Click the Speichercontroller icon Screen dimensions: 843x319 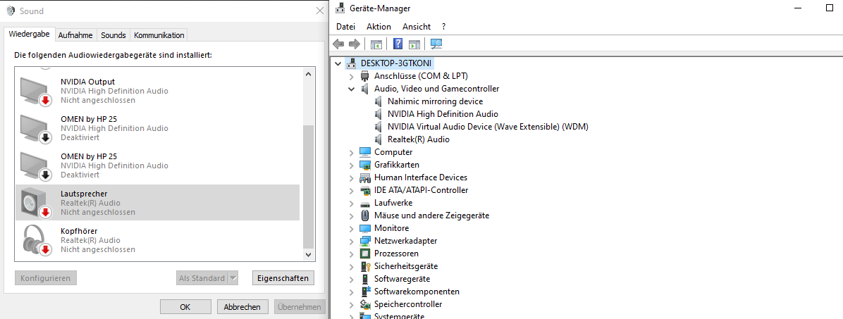pos(365,304)
